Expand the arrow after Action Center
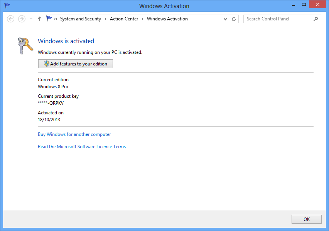 tap(143, 19)
